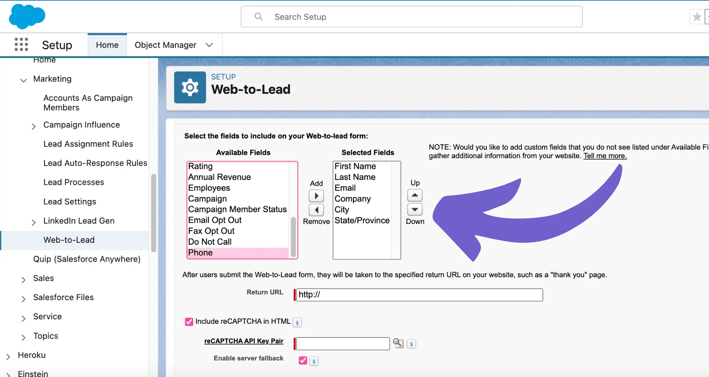Open Lead Settings page
The width and height of the screenshot is (709, 377).
click(70, 201)
